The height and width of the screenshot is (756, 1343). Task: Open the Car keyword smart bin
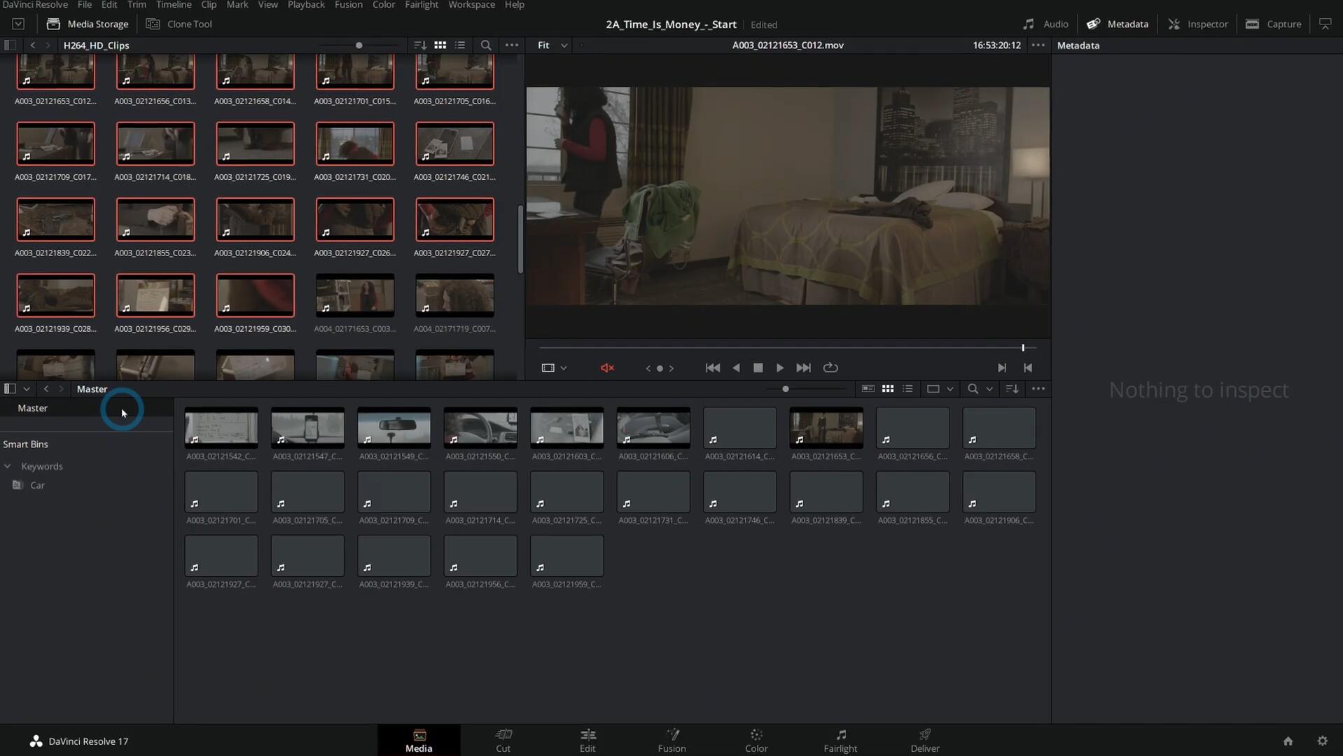(37, 485)
